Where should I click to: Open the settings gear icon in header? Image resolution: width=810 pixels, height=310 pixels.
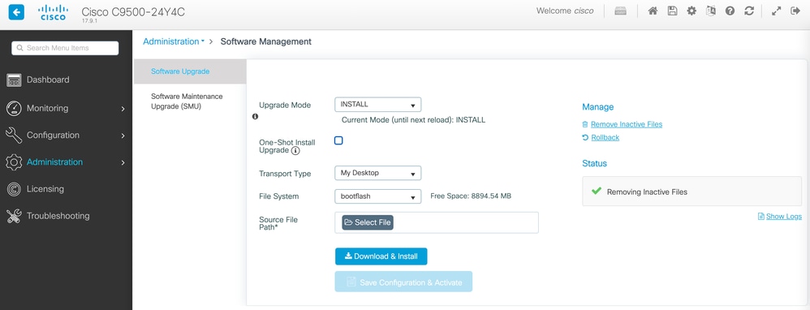pyautogui.click(x=692, y=11)
